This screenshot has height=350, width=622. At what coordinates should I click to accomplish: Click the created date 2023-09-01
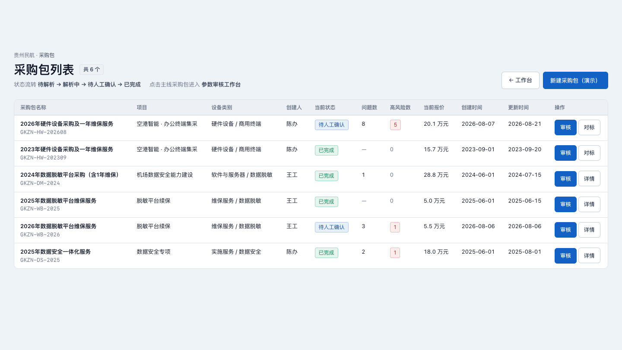pos(478,150)
